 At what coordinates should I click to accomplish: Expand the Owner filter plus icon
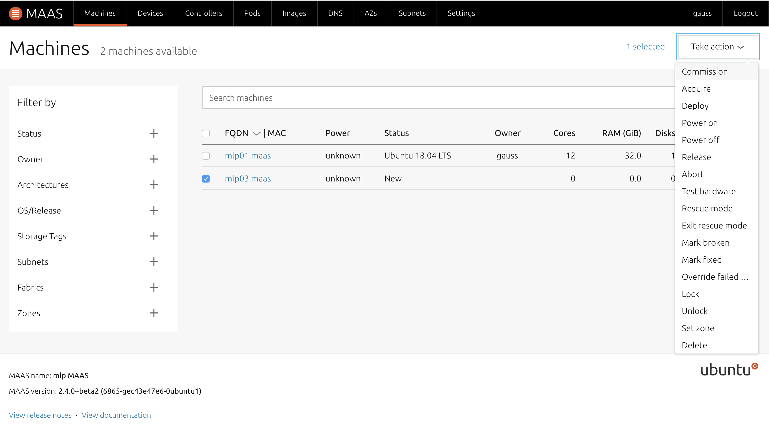[x=154, y=159]
